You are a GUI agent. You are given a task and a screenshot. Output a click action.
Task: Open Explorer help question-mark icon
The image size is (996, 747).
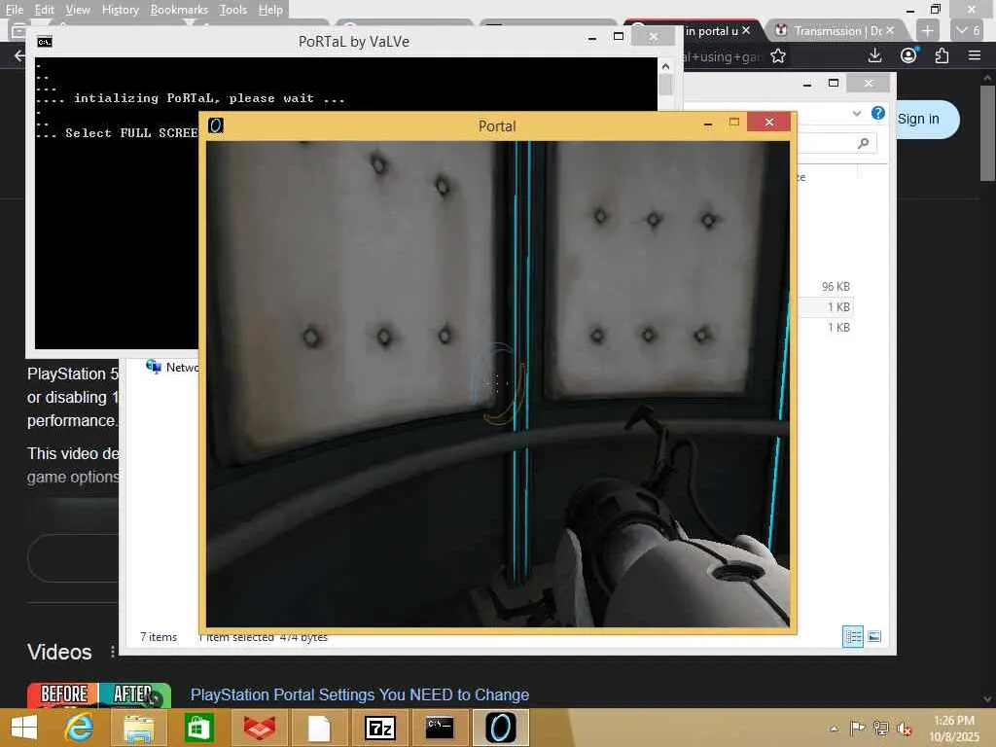coord(878,113)
